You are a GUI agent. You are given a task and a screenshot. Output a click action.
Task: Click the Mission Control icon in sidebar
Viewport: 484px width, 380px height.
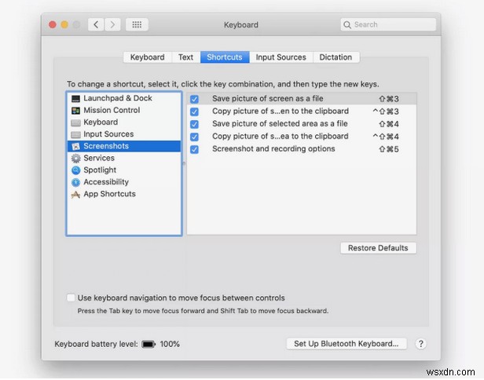point(75,111)
